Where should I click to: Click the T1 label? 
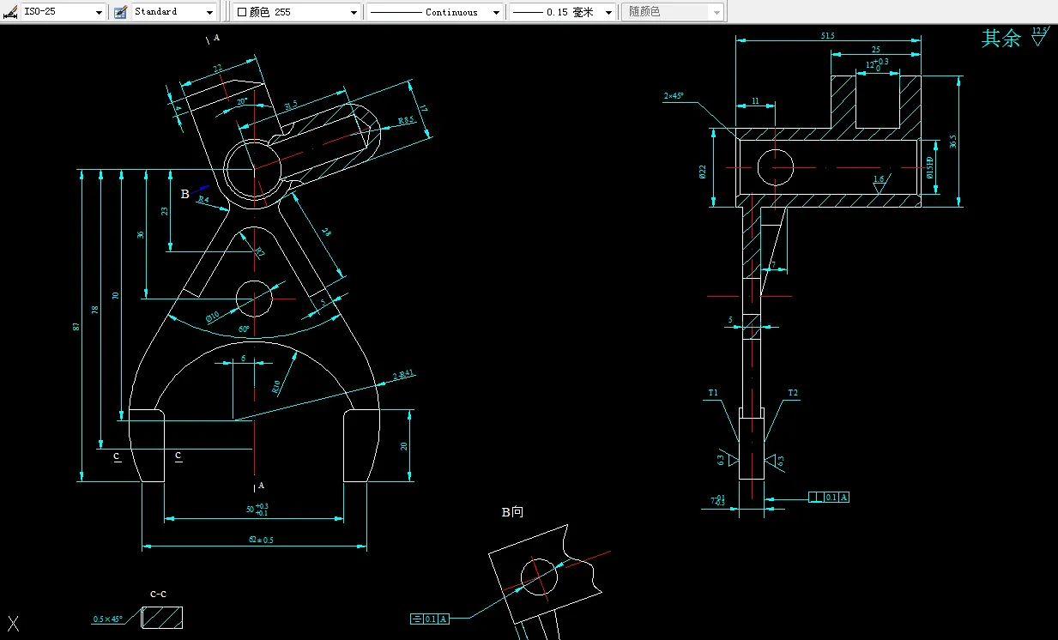pos(713,393)
